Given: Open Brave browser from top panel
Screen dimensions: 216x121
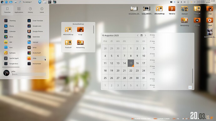Looking at the screenshot, I should pos(40,2).
